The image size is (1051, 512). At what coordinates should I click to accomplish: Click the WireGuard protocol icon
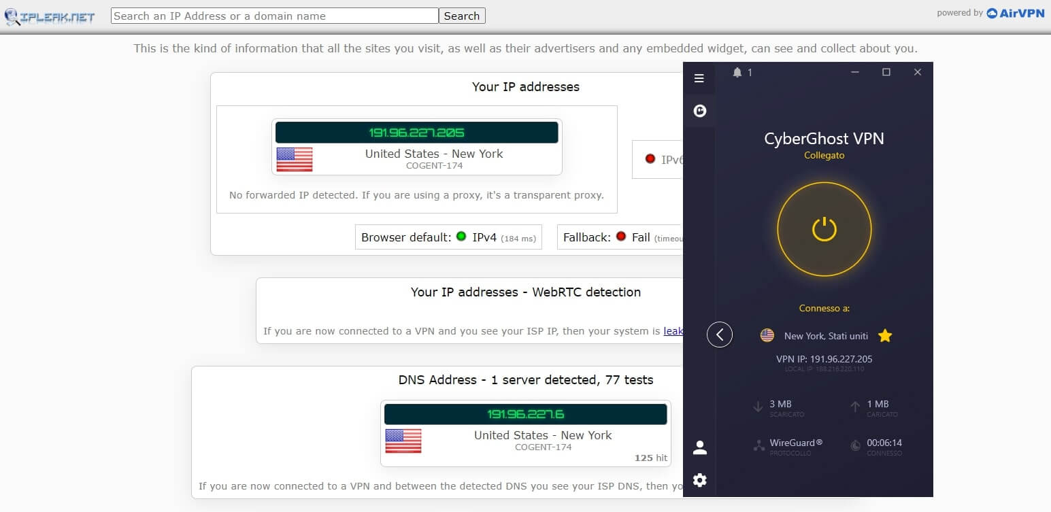[758, 446]
